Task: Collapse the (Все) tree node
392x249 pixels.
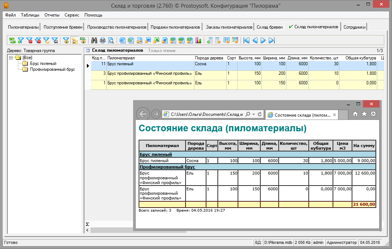Action: point(11,58)
